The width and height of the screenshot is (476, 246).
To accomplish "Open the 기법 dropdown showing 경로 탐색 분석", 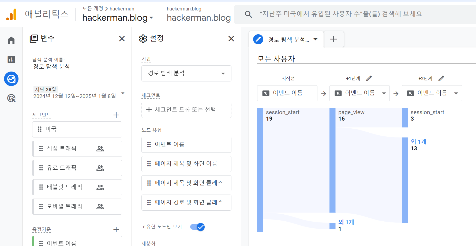I will pos(186,73).
